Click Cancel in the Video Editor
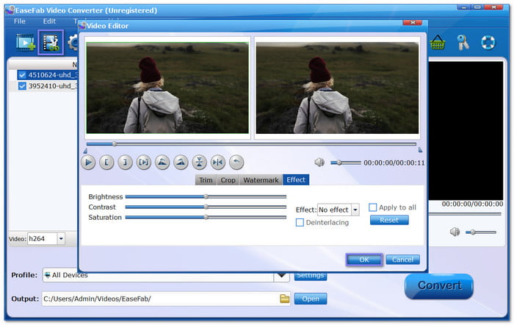Screen dimensions: 514x325 pos(402,260)
